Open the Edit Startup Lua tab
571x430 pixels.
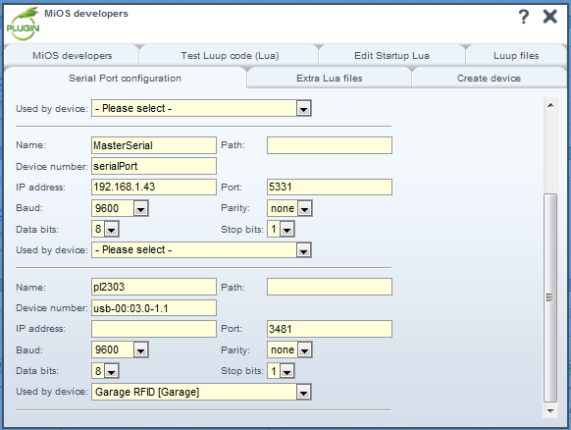pos(391,56)
